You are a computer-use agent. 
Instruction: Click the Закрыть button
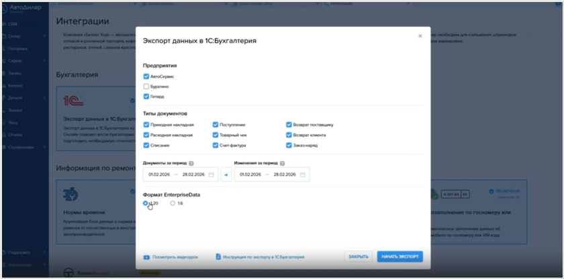(x=358, y=257)
